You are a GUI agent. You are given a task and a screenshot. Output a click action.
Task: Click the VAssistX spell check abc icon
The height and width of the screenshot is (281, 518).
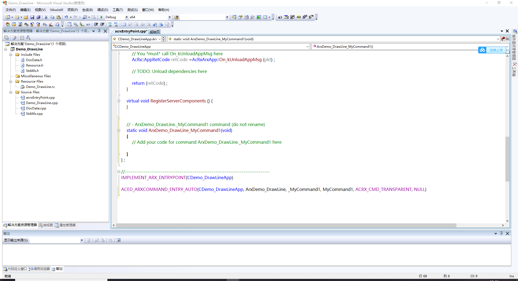tap(51, 24)
